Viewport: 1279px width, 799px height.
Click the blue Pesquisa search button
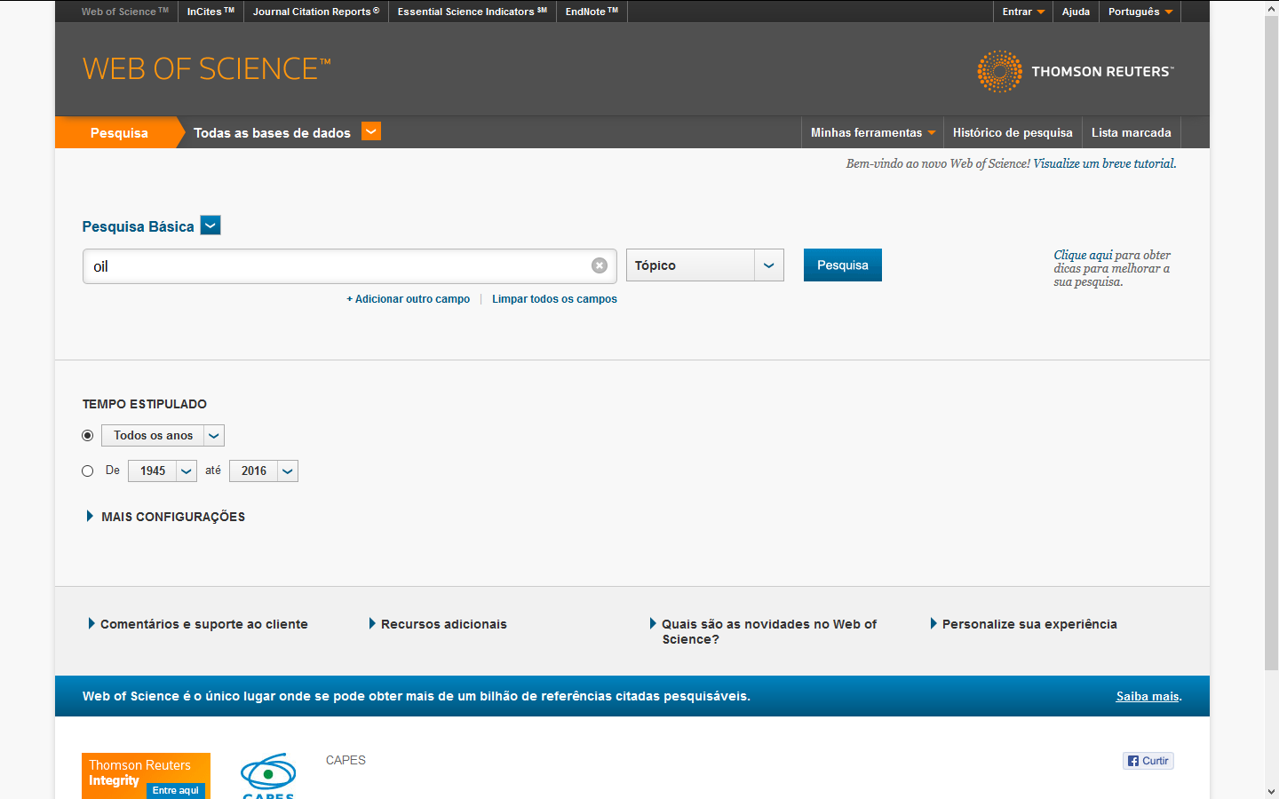coord(843,265)
